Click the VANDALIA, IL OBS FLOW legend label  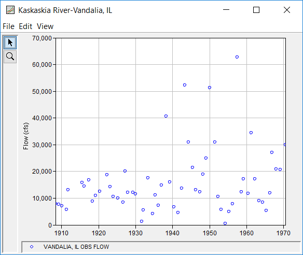76,247
